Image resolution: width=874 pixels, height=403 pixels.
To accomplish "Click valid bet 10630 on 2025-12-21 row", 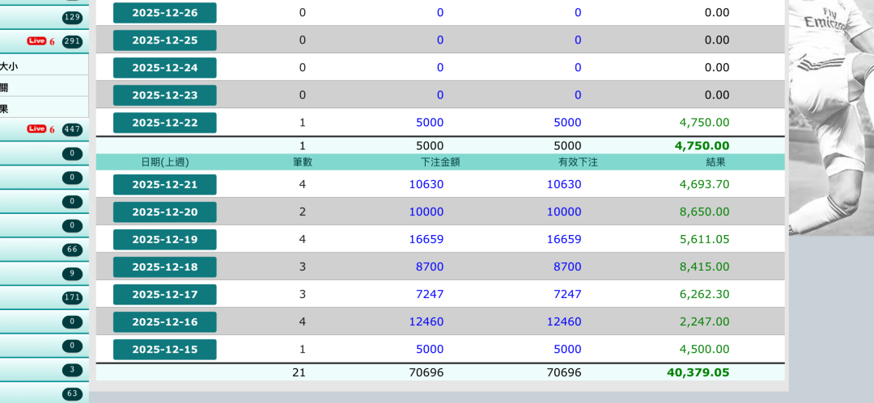I will pos(564,184).
